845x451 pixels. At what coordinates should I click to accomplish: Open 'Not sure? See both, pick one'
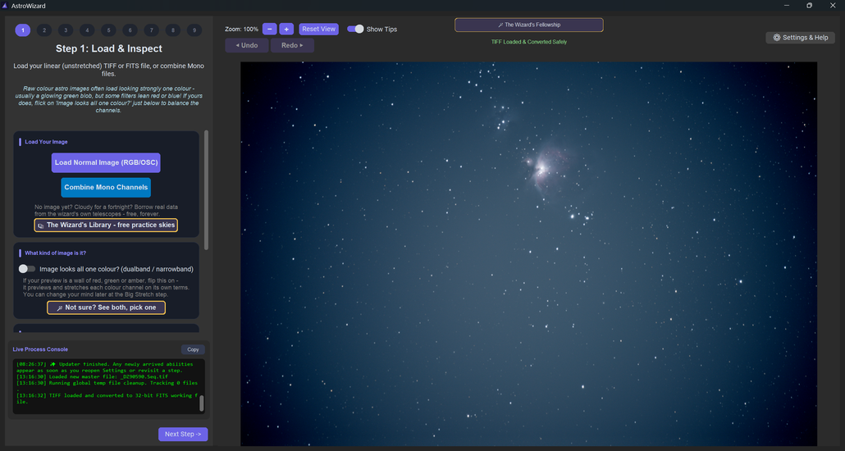pyautogui.click(x=106, y=307)
